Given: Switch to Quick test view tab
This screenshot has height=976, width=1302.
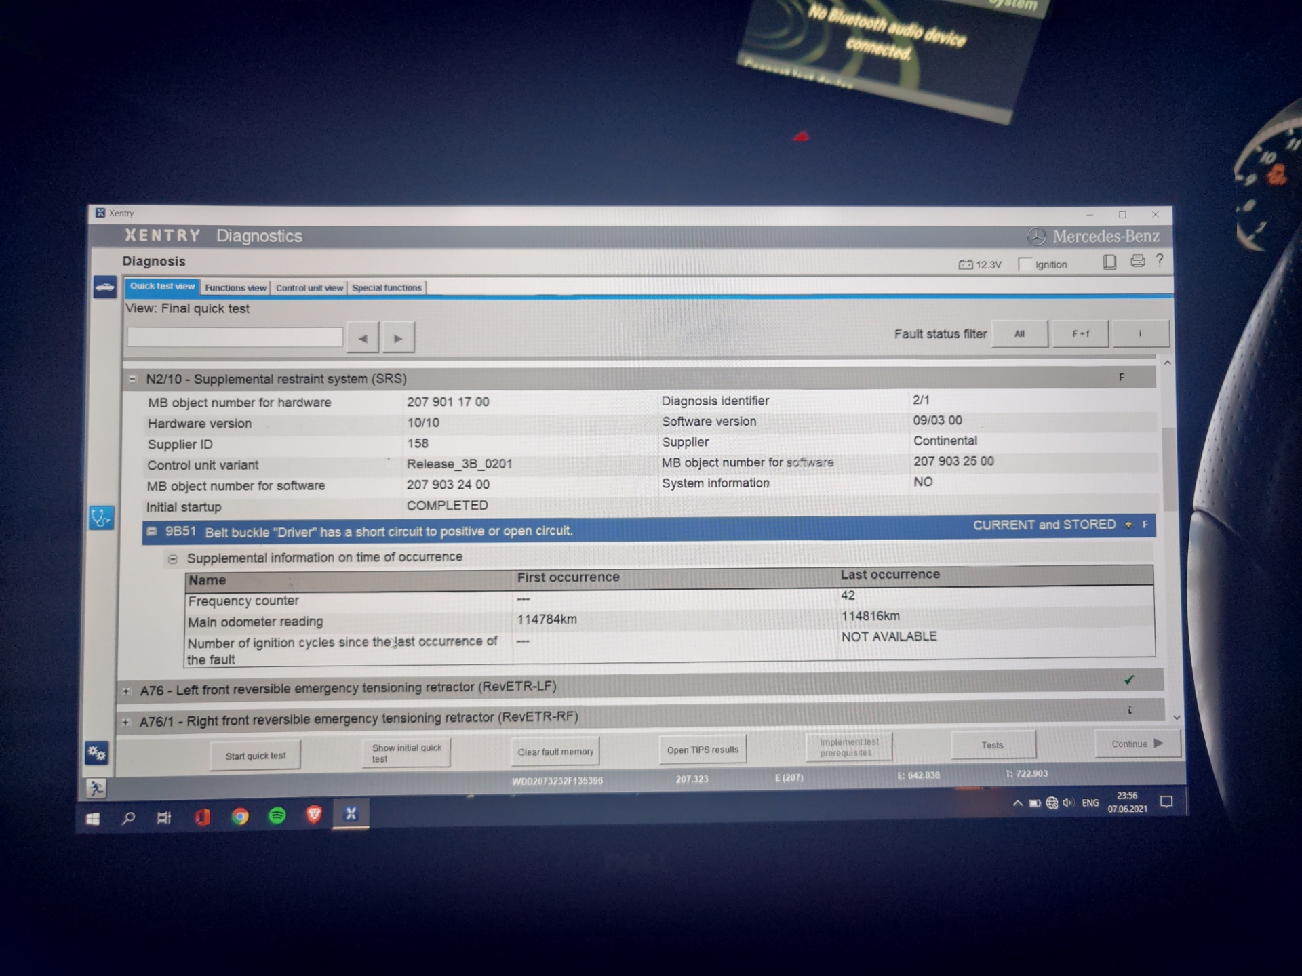Looking at the screenshot, I should (x=162, y=287).
